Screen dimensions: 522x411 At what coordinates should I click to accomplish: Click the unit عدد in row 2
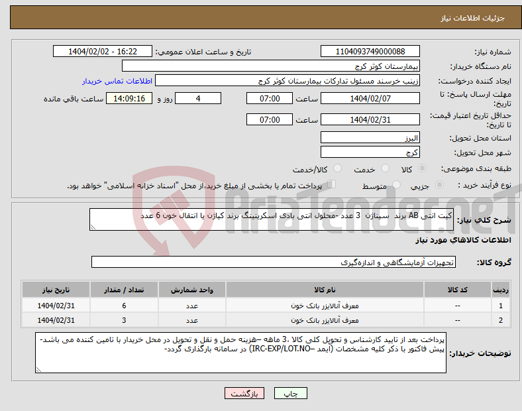(192, 320)
